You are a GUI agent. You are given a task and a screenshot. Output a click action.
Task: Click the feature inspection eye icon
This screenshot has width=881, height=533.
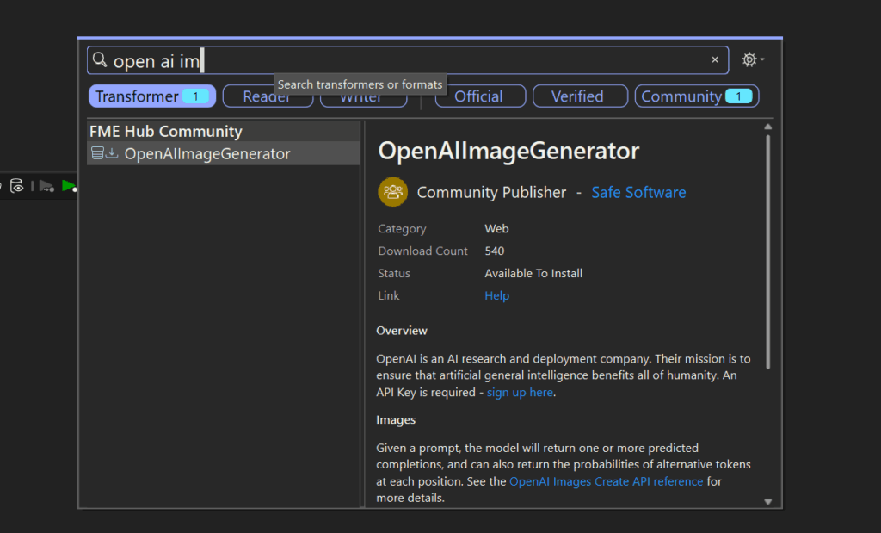point(16,186)
